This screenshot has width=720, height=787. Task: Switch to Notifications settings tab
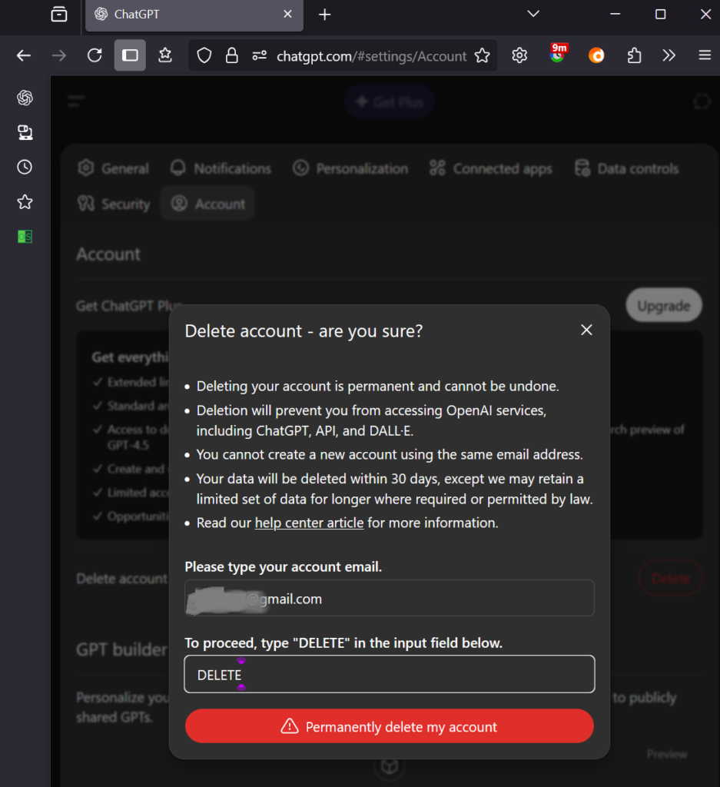(x=221, y=168)
